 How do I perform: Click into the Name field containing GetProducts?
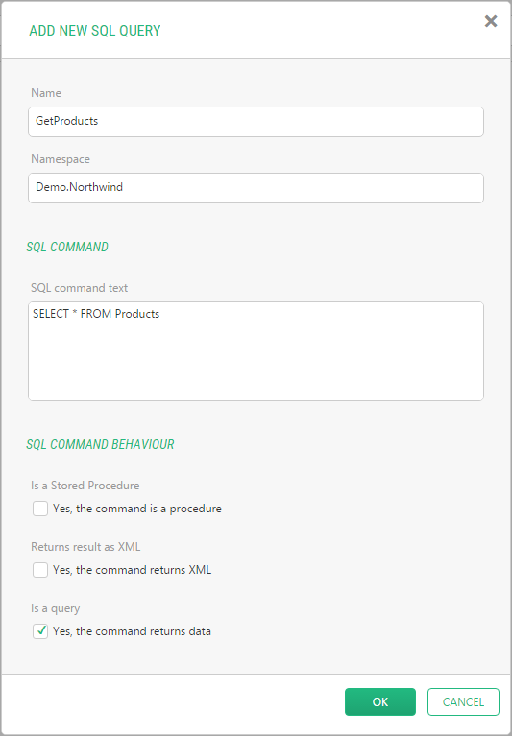256,122
